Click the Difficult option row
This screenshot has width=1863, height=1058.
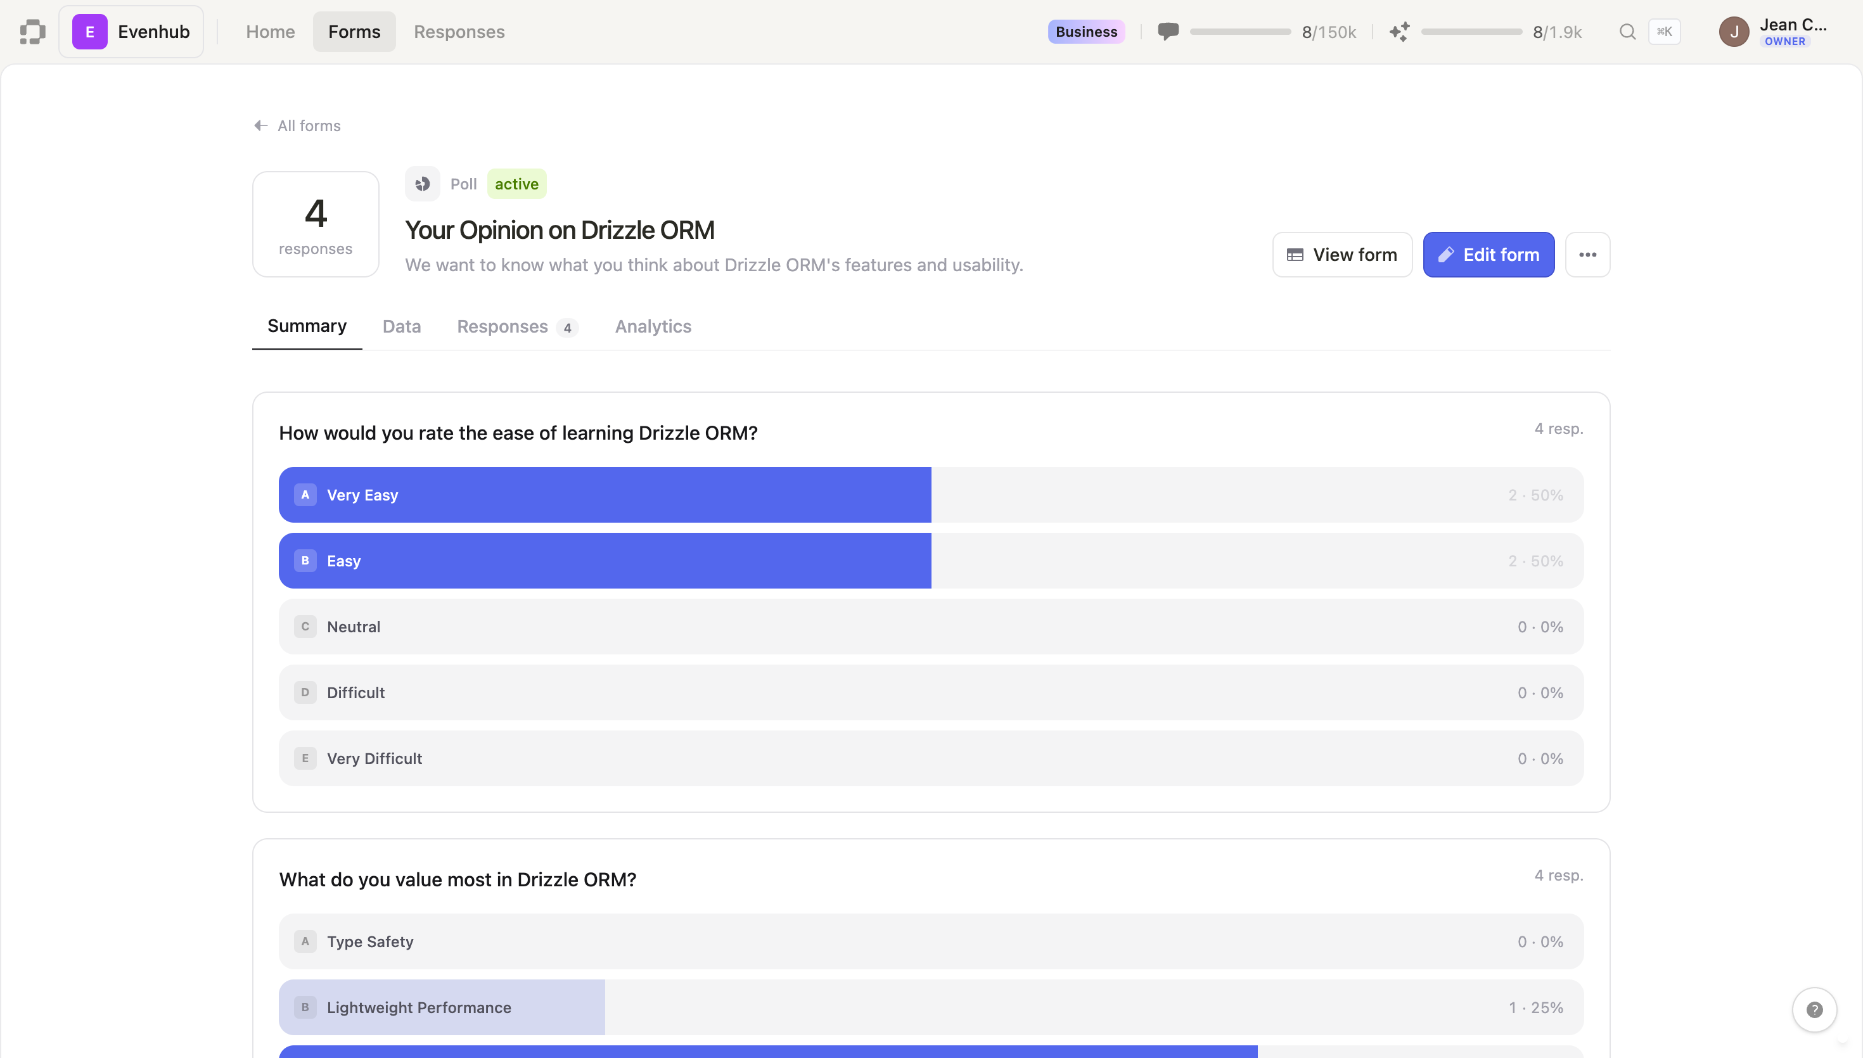[931, 692]
